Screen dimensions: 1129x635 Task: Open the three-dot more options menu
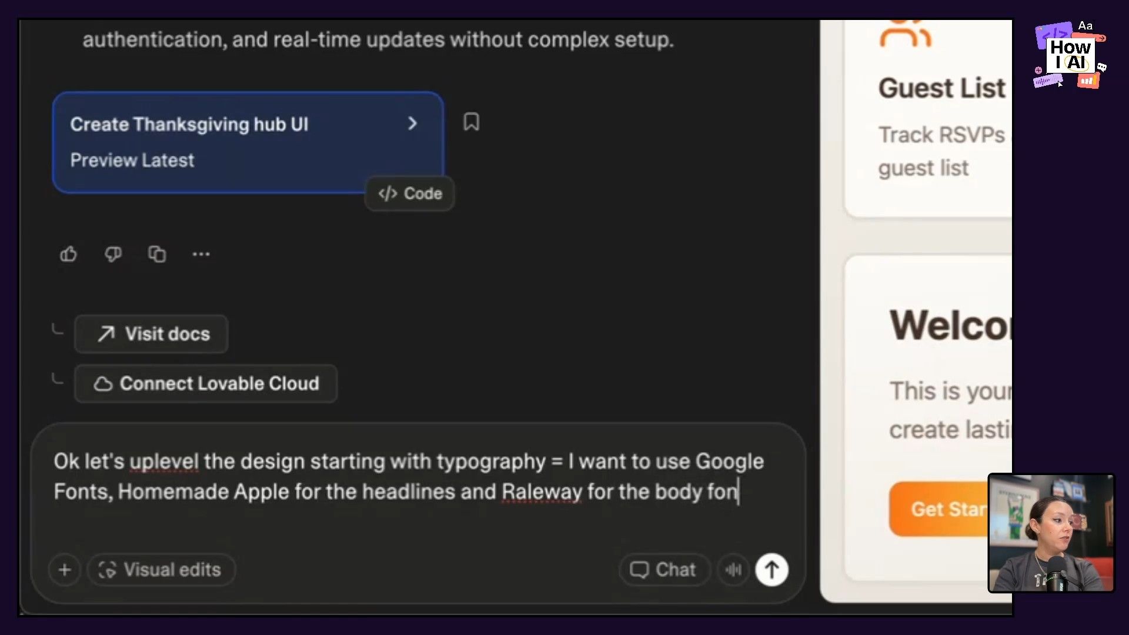click(x=201, y=254)
